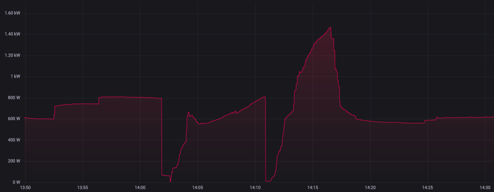Click the 14:20 time axis label

click(370, 187)
